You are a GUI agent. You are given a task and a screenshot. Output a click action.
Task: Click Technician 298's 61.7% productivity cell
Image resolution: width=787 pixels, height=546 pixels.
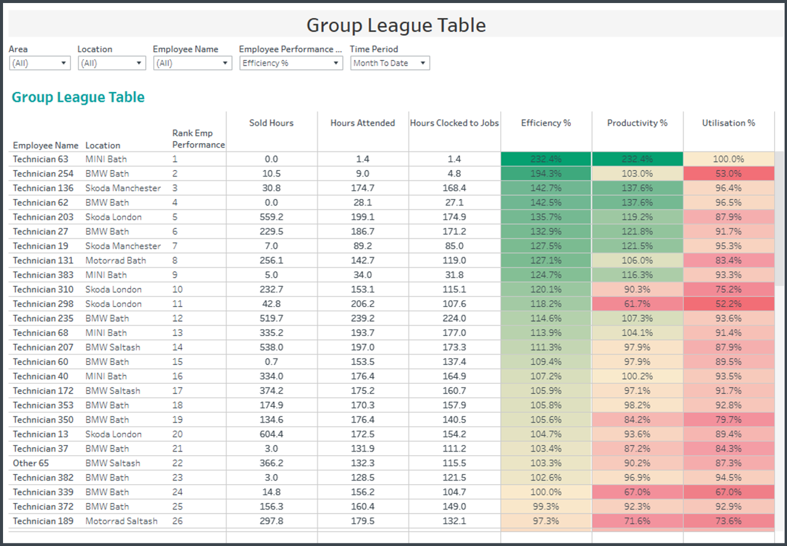[x=637, y=304]
